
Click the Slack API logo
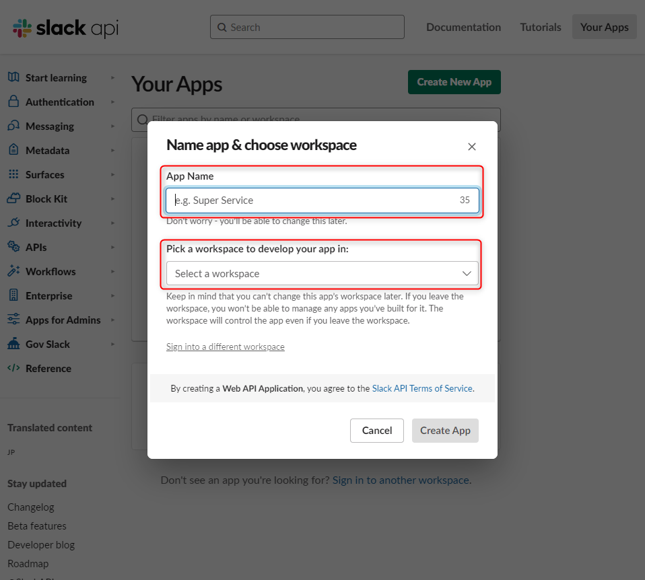click(x=64, y=28)
